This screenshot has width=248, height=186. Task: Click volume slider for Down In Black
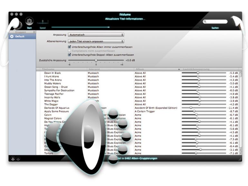pyautogui.click(x=204, y=73)
